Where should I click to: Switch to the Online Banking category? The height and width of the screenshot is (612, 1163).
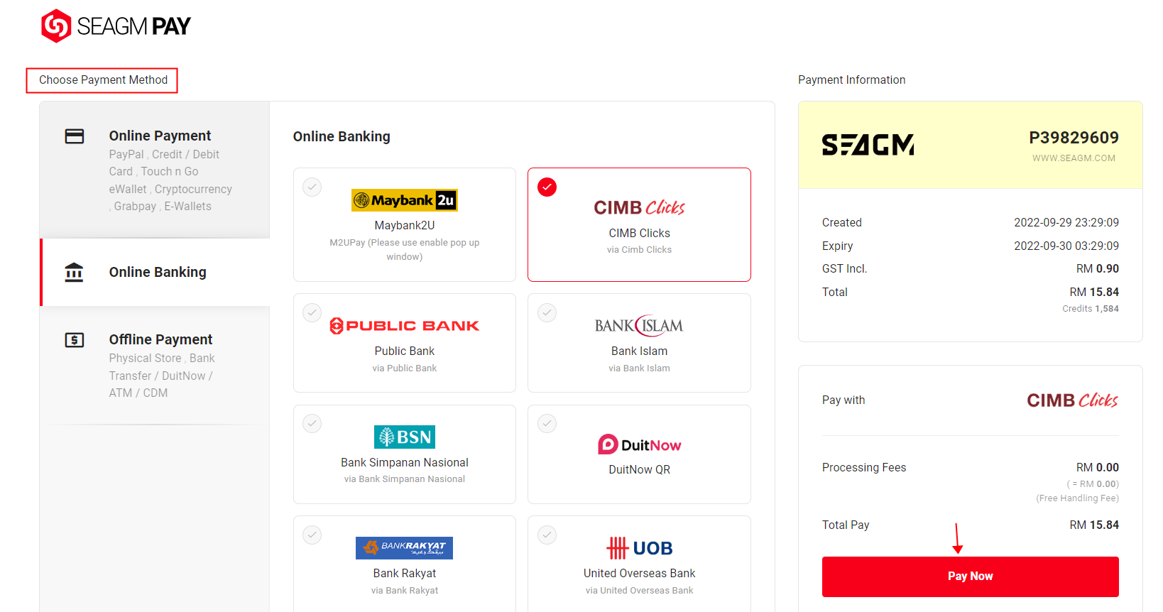(x=157, y=272)
